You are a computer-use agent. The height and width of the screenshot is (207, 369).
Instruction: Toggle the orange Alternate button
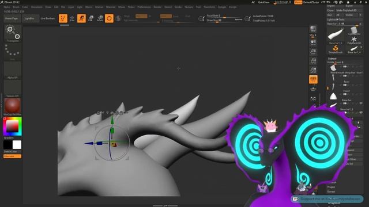(12, 156)
